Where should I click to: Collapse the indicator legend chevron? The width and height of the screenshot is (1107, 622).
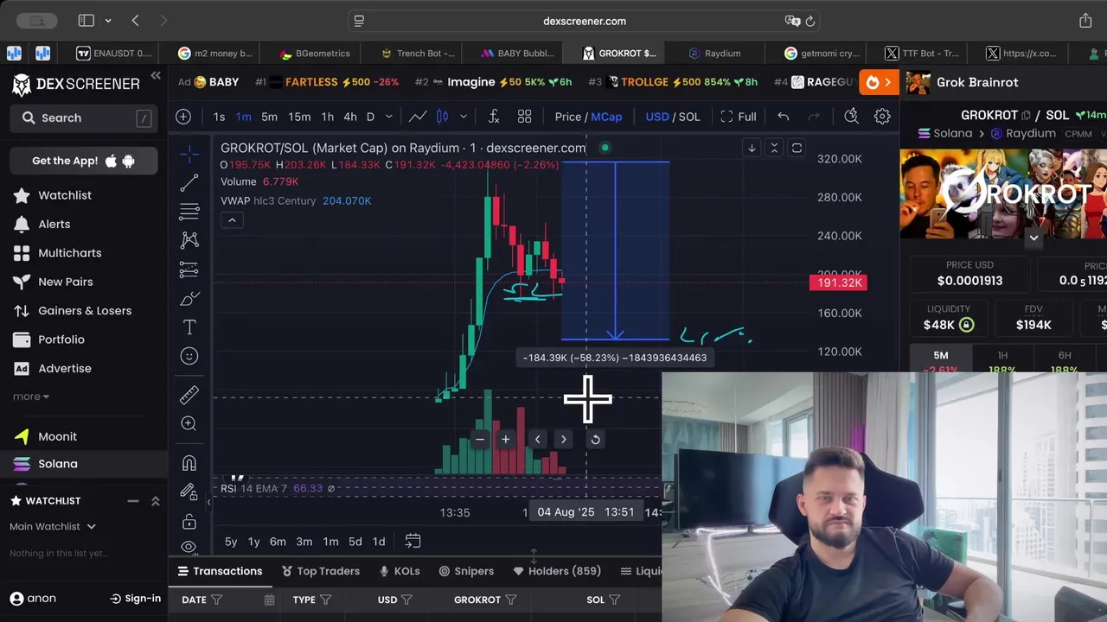pos(232,220)
